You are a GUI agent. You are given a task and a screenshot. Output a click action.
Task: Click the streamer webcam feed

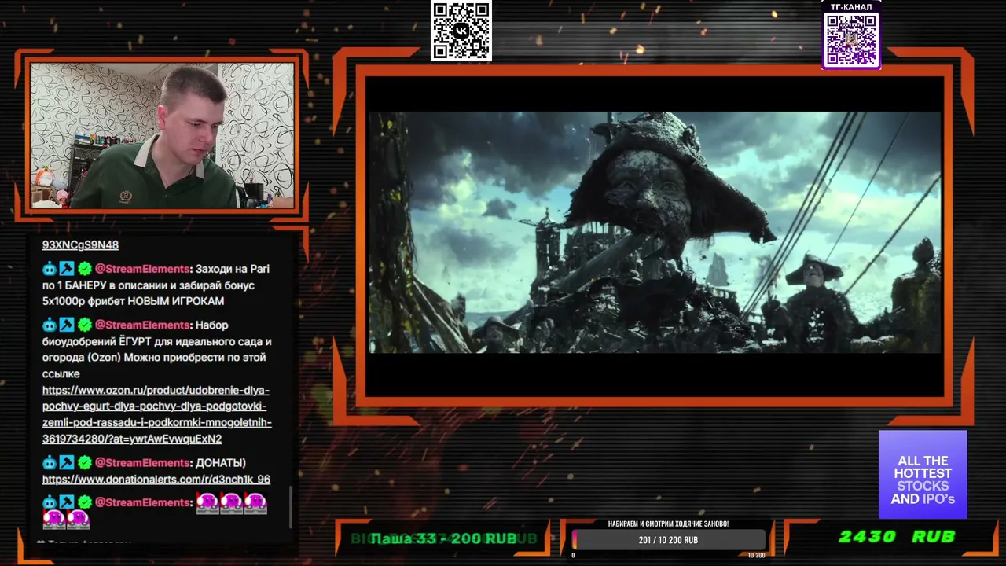(x=162, y=135)
